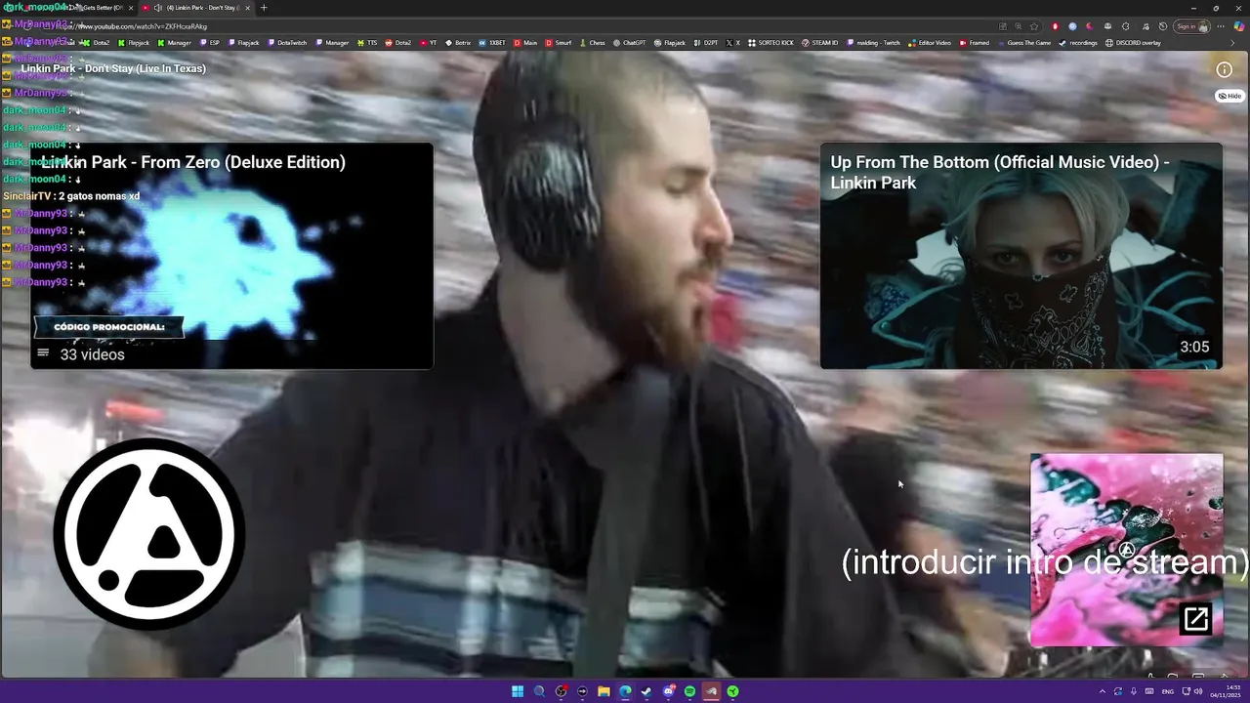This screenshot has height=703, width=1250.
Task: Show hidden system tray icons
Action: click(x=1103, y=691)
